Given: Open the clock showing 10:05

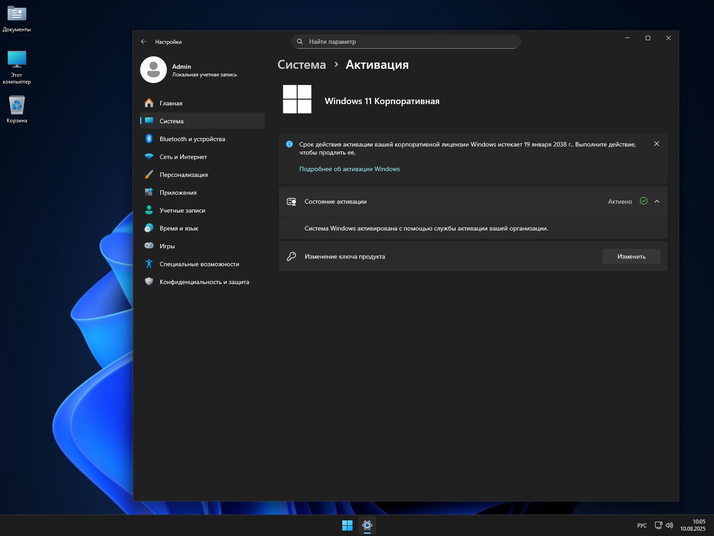Looking at the screenshot, I should click(693, 525).
